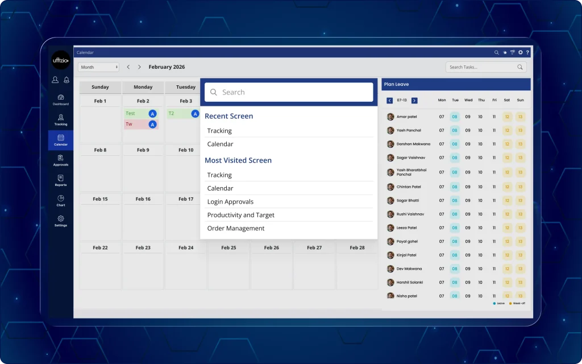Image resolution: width=582 pixels, height=364 pixels.
Task: Click day 10 for Chintan Patel
Action: click(x=480, y=187)
